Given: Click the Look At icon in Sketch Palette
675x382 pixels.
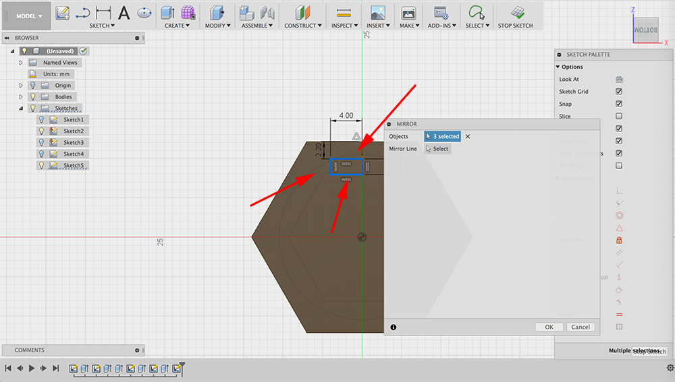Looking at the screenshot, I should pos(619,79).
